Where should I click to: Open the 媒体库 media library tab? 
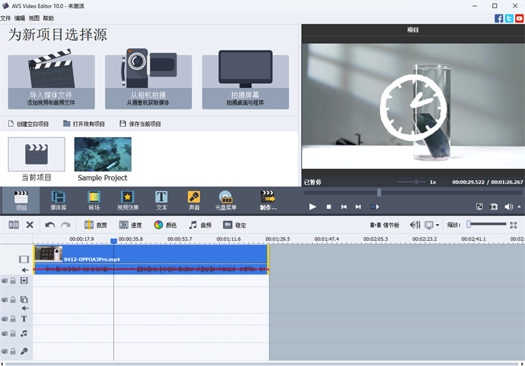58,200
